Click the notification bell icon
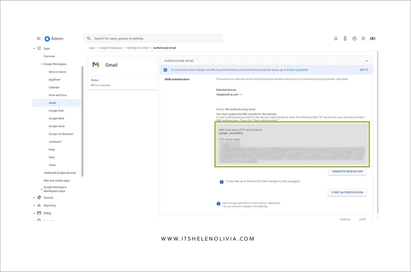 point(335,38)
